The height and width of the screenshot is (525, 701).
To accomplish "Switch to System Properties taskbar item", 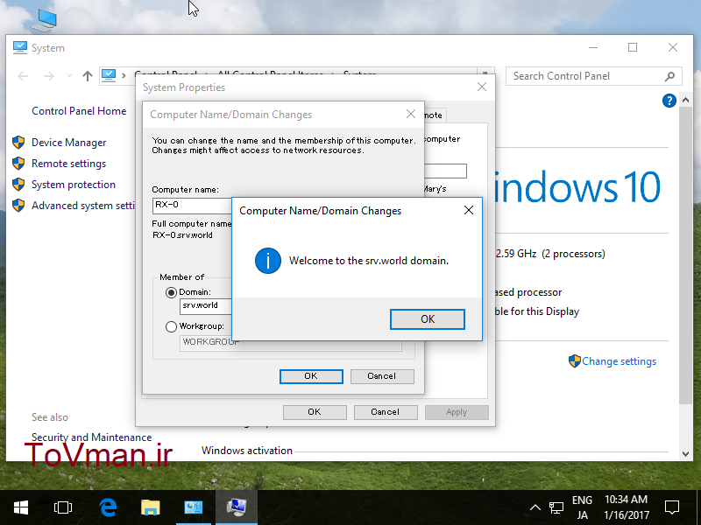I will [x=236, y=507].
